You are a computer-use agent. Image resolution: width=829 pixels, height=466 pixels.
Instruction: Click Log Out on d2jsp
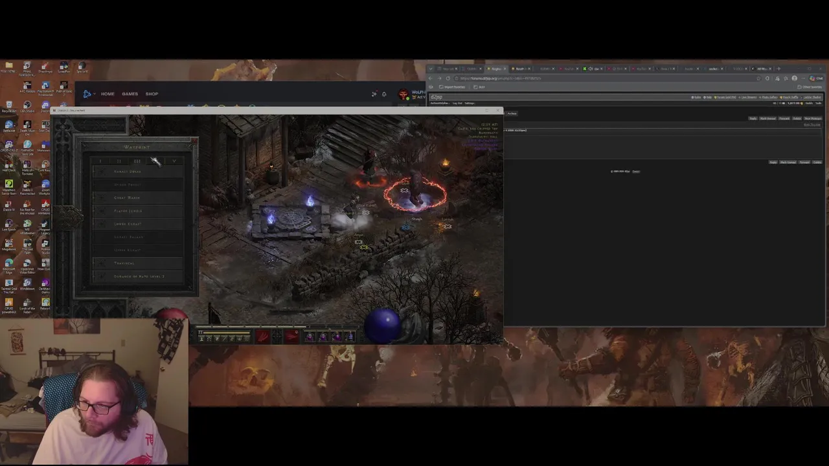[x=457, y=103]
